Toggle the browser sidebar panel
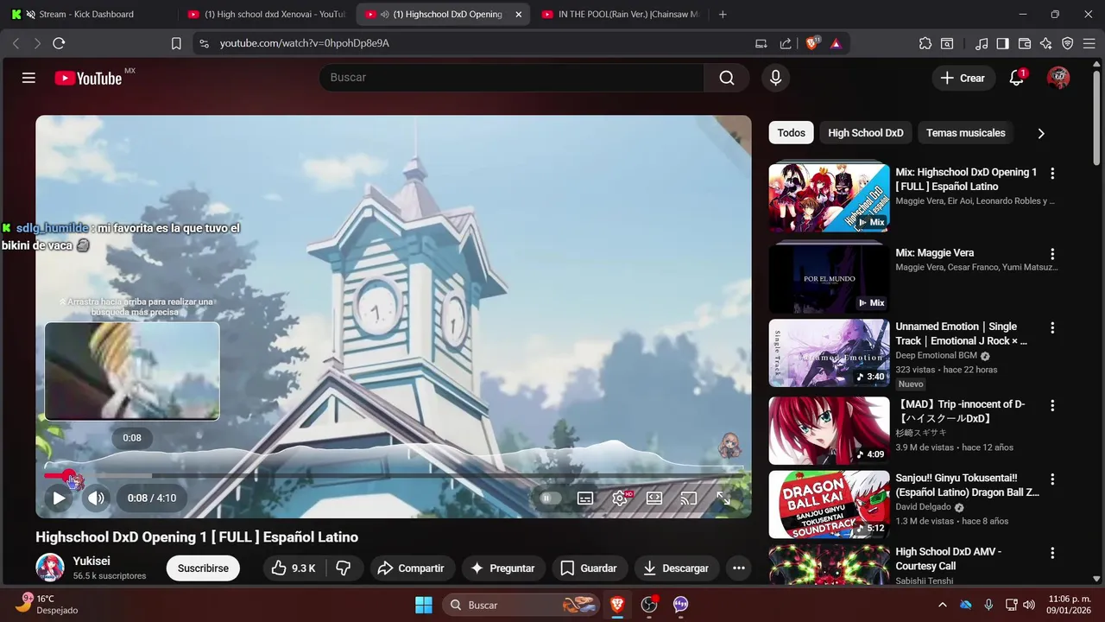Image resolution: width=1105 pixels, height=622 pixels. (x=1002, y=43)
